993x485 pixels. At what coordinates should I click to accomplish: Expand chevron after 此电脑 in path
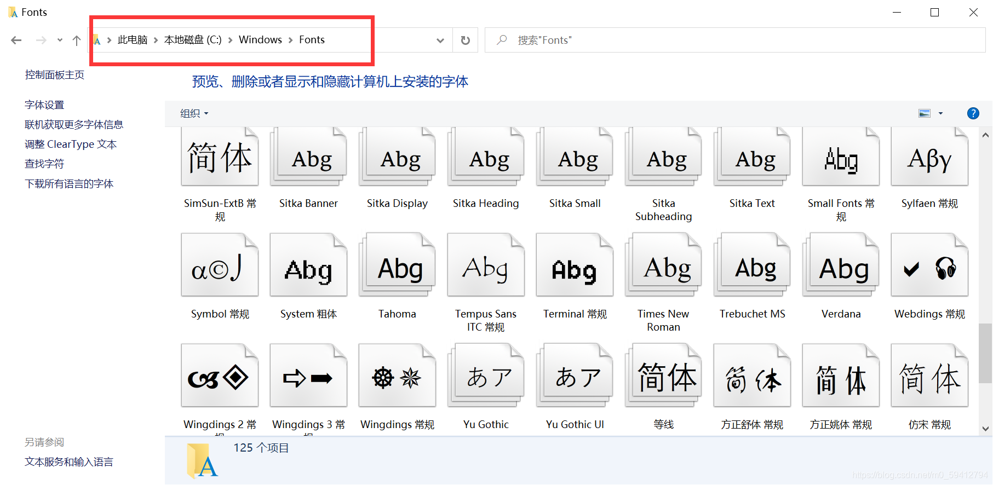[x=156, y=40]
